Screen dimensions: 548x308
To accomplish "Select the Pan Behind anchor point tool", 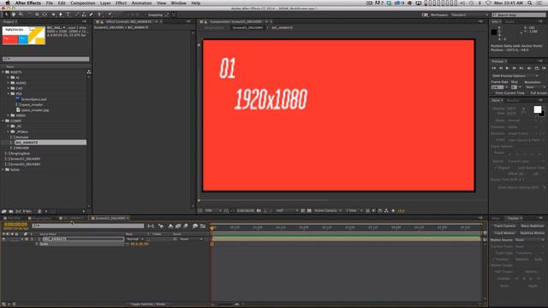I will pyautogui.click(x=45, y=15).
